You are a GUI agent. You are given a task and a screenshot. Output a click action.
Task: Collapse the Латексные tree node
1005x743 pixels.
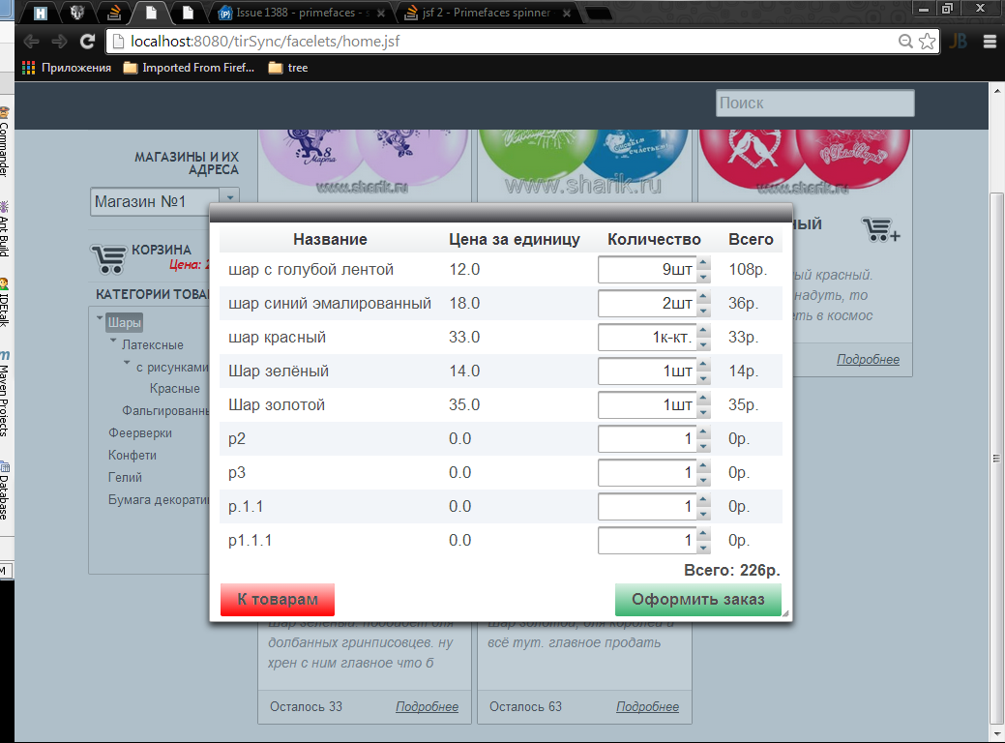(113, 341)
